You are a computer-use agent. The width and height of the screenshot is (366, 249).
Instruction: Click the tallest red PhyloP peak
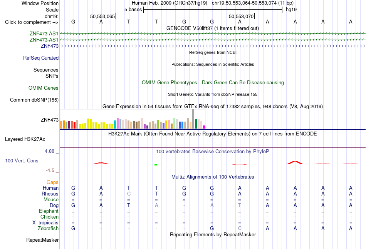pyautogui.click(x=295, y=162)
